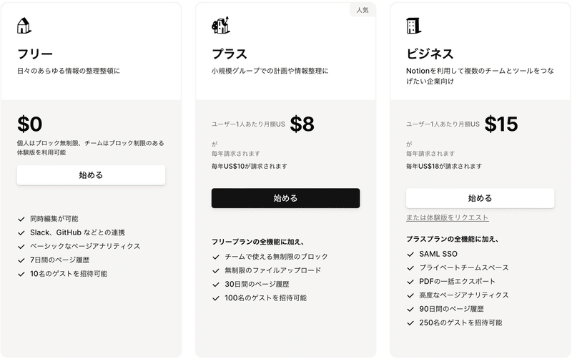Click the Plus plan building-with-tree icon
Viewport: 572px width, 359px height.
[x=221, y=25]
